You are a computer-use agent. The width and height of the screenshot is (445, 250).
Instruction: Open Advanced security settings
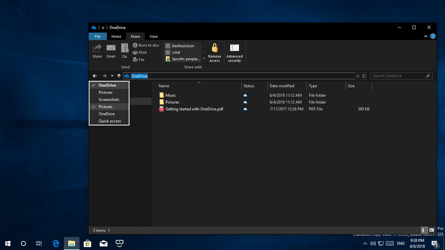coord(234,53)
